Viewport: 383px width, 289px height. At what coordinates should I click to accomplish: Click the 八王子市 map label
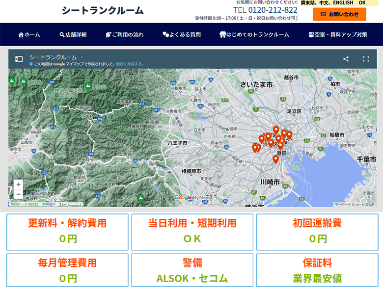[x=178, y=143]
